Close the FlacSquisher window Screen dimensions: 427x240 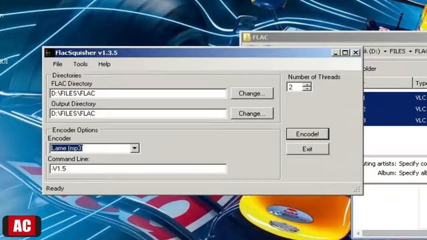tap(356, 53)
